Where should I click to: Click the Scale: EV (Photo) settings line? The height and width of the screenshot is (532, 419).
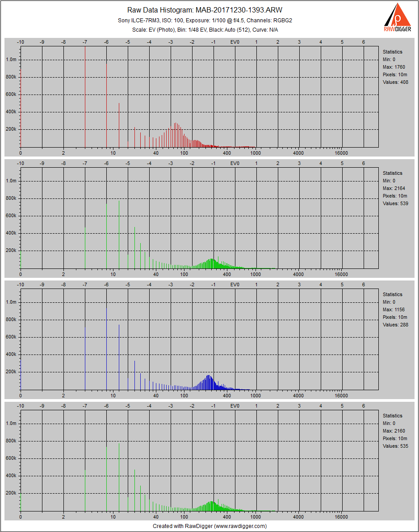click(x=205, y=29)
